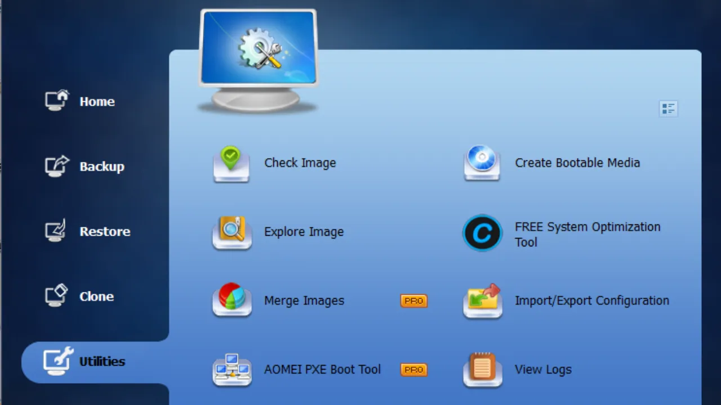Click the Check Image icon
This screenshot has height=405, width=721.
coord(232,164)
